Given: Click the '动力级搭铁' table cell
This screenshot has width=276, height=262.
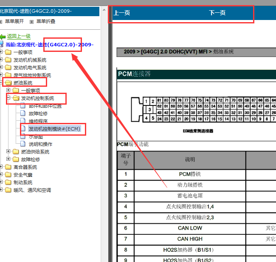Looking at the screenshot, I should tap(190, 185).
